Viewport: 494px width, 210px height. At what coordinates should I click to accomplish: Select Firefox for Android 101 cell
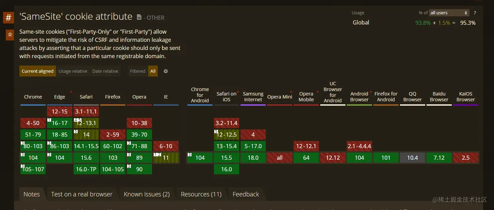click(x=386, y=158)
